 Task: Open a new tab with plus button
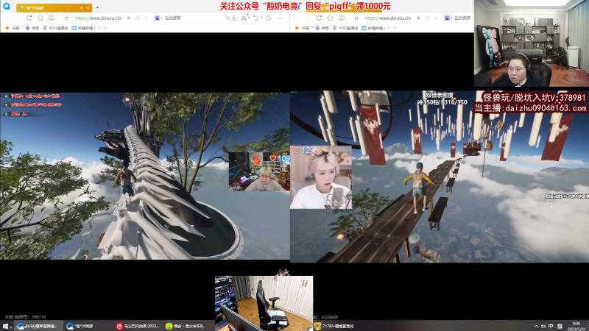click(x=97, y=7)
